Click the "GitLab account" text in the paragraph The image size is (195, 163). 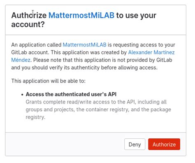point(30,53)
